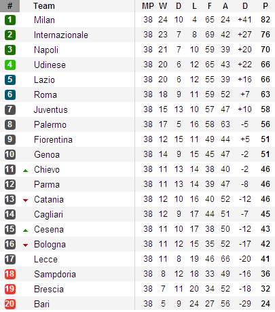Sort table by the P points header
The height and width of the screenshot is (312, 275).
tap(265, 6)
